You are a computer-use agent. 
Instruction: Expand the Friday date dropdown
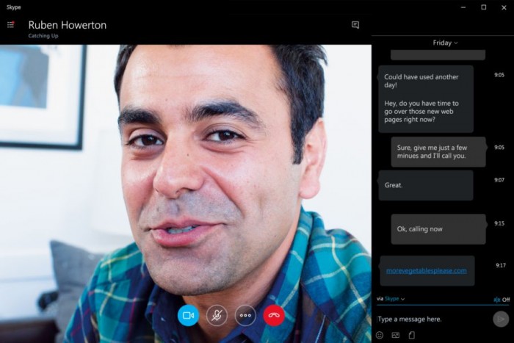(445, 43)
